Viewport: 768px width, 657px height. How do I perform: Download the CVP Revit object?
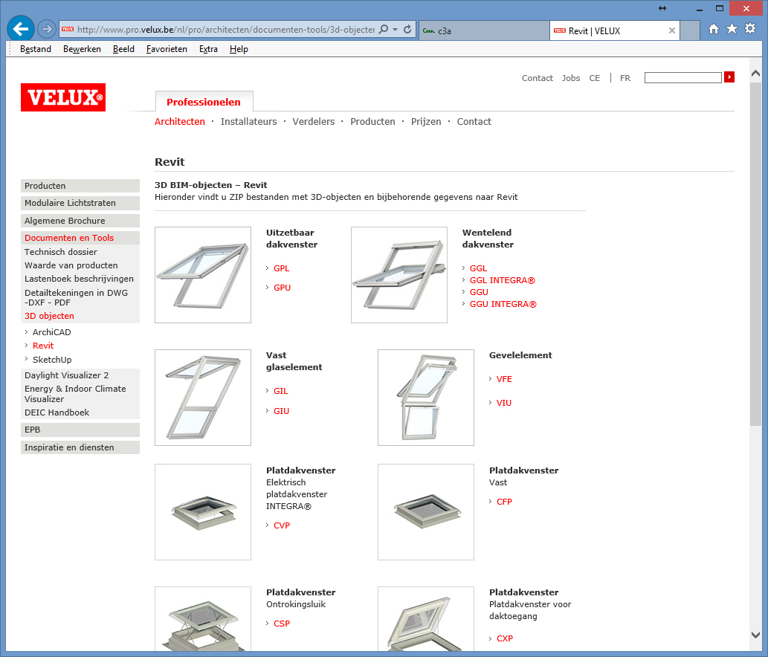pos(282,525)
